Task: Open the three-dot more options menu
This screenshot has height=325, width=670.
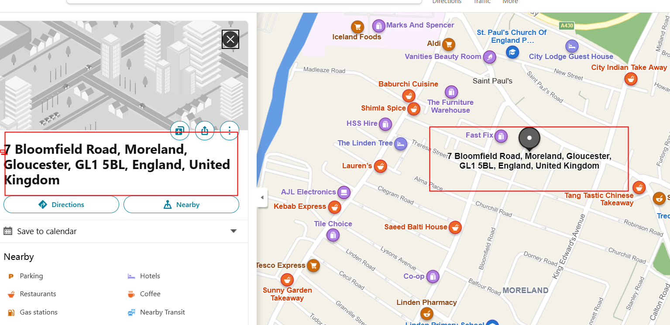Action: tap(230, 130)
